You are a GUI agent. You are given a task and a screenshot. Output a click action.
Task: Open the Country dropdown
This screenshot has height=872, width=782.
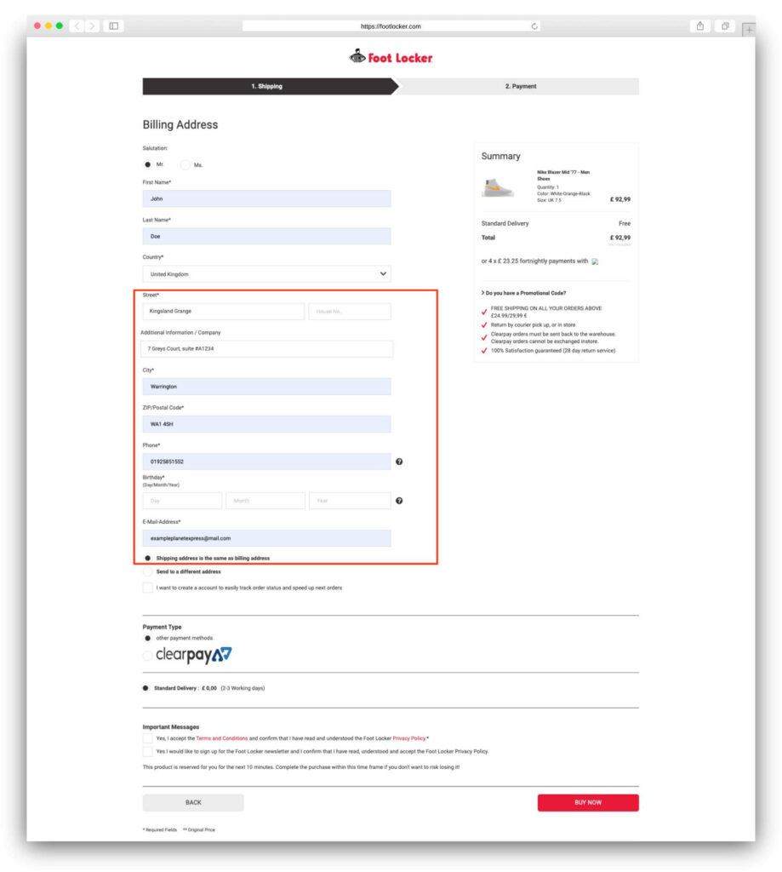(267, 273)
